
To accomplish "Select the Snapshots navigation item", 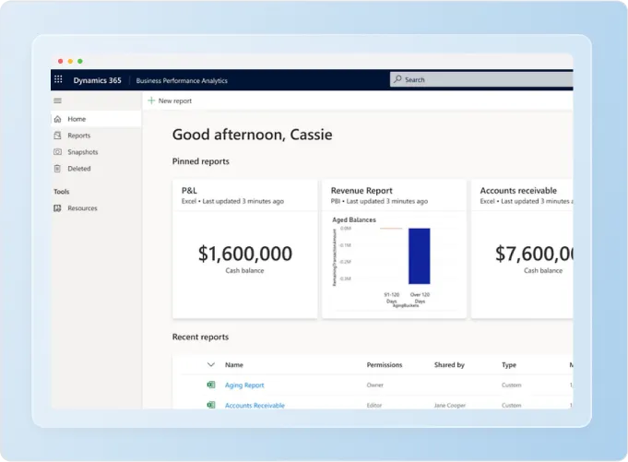I will [82, 152].
